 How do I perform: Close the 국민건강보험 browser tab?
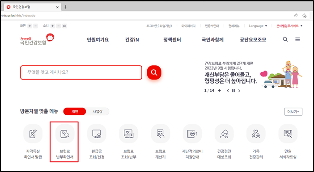point(57,7)
